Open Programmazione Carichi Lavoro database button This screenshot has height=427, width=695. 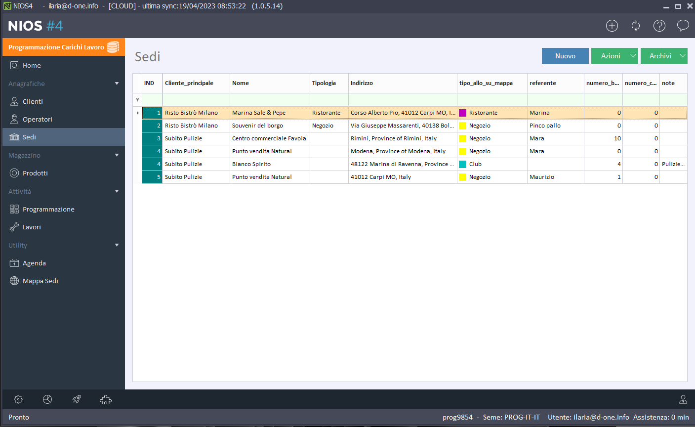63,47
